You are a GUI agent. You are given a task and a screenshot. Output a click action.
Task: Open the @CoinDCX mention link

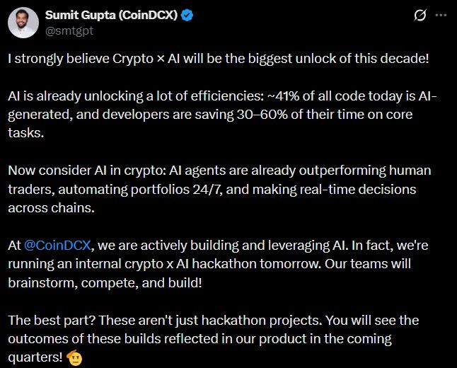[x=59, y=245]
